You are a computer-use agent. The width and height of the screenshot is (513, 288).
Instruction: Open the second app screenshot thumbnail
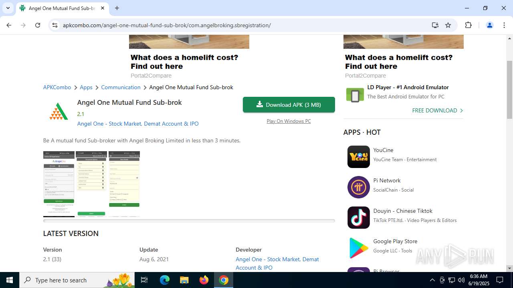[91, 184]
